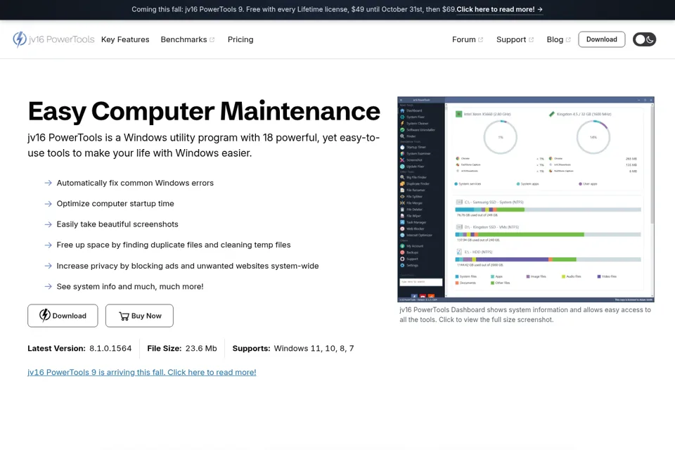Image resolution: width=675 pixels, height=450 pixels.
Task: Click the hero Download button with lightning icon
Action: click(63, 316)
